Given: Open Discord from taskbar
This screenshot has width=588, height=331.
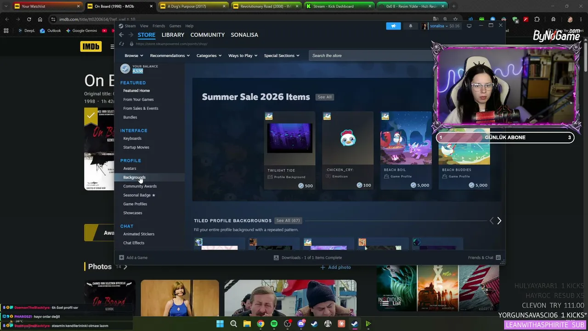Looking at the screenshot, I should click(301, 324).
